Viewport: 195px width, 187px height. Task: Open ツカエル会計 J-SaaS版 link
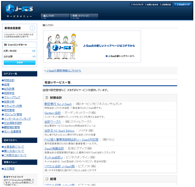click(60, 166)
